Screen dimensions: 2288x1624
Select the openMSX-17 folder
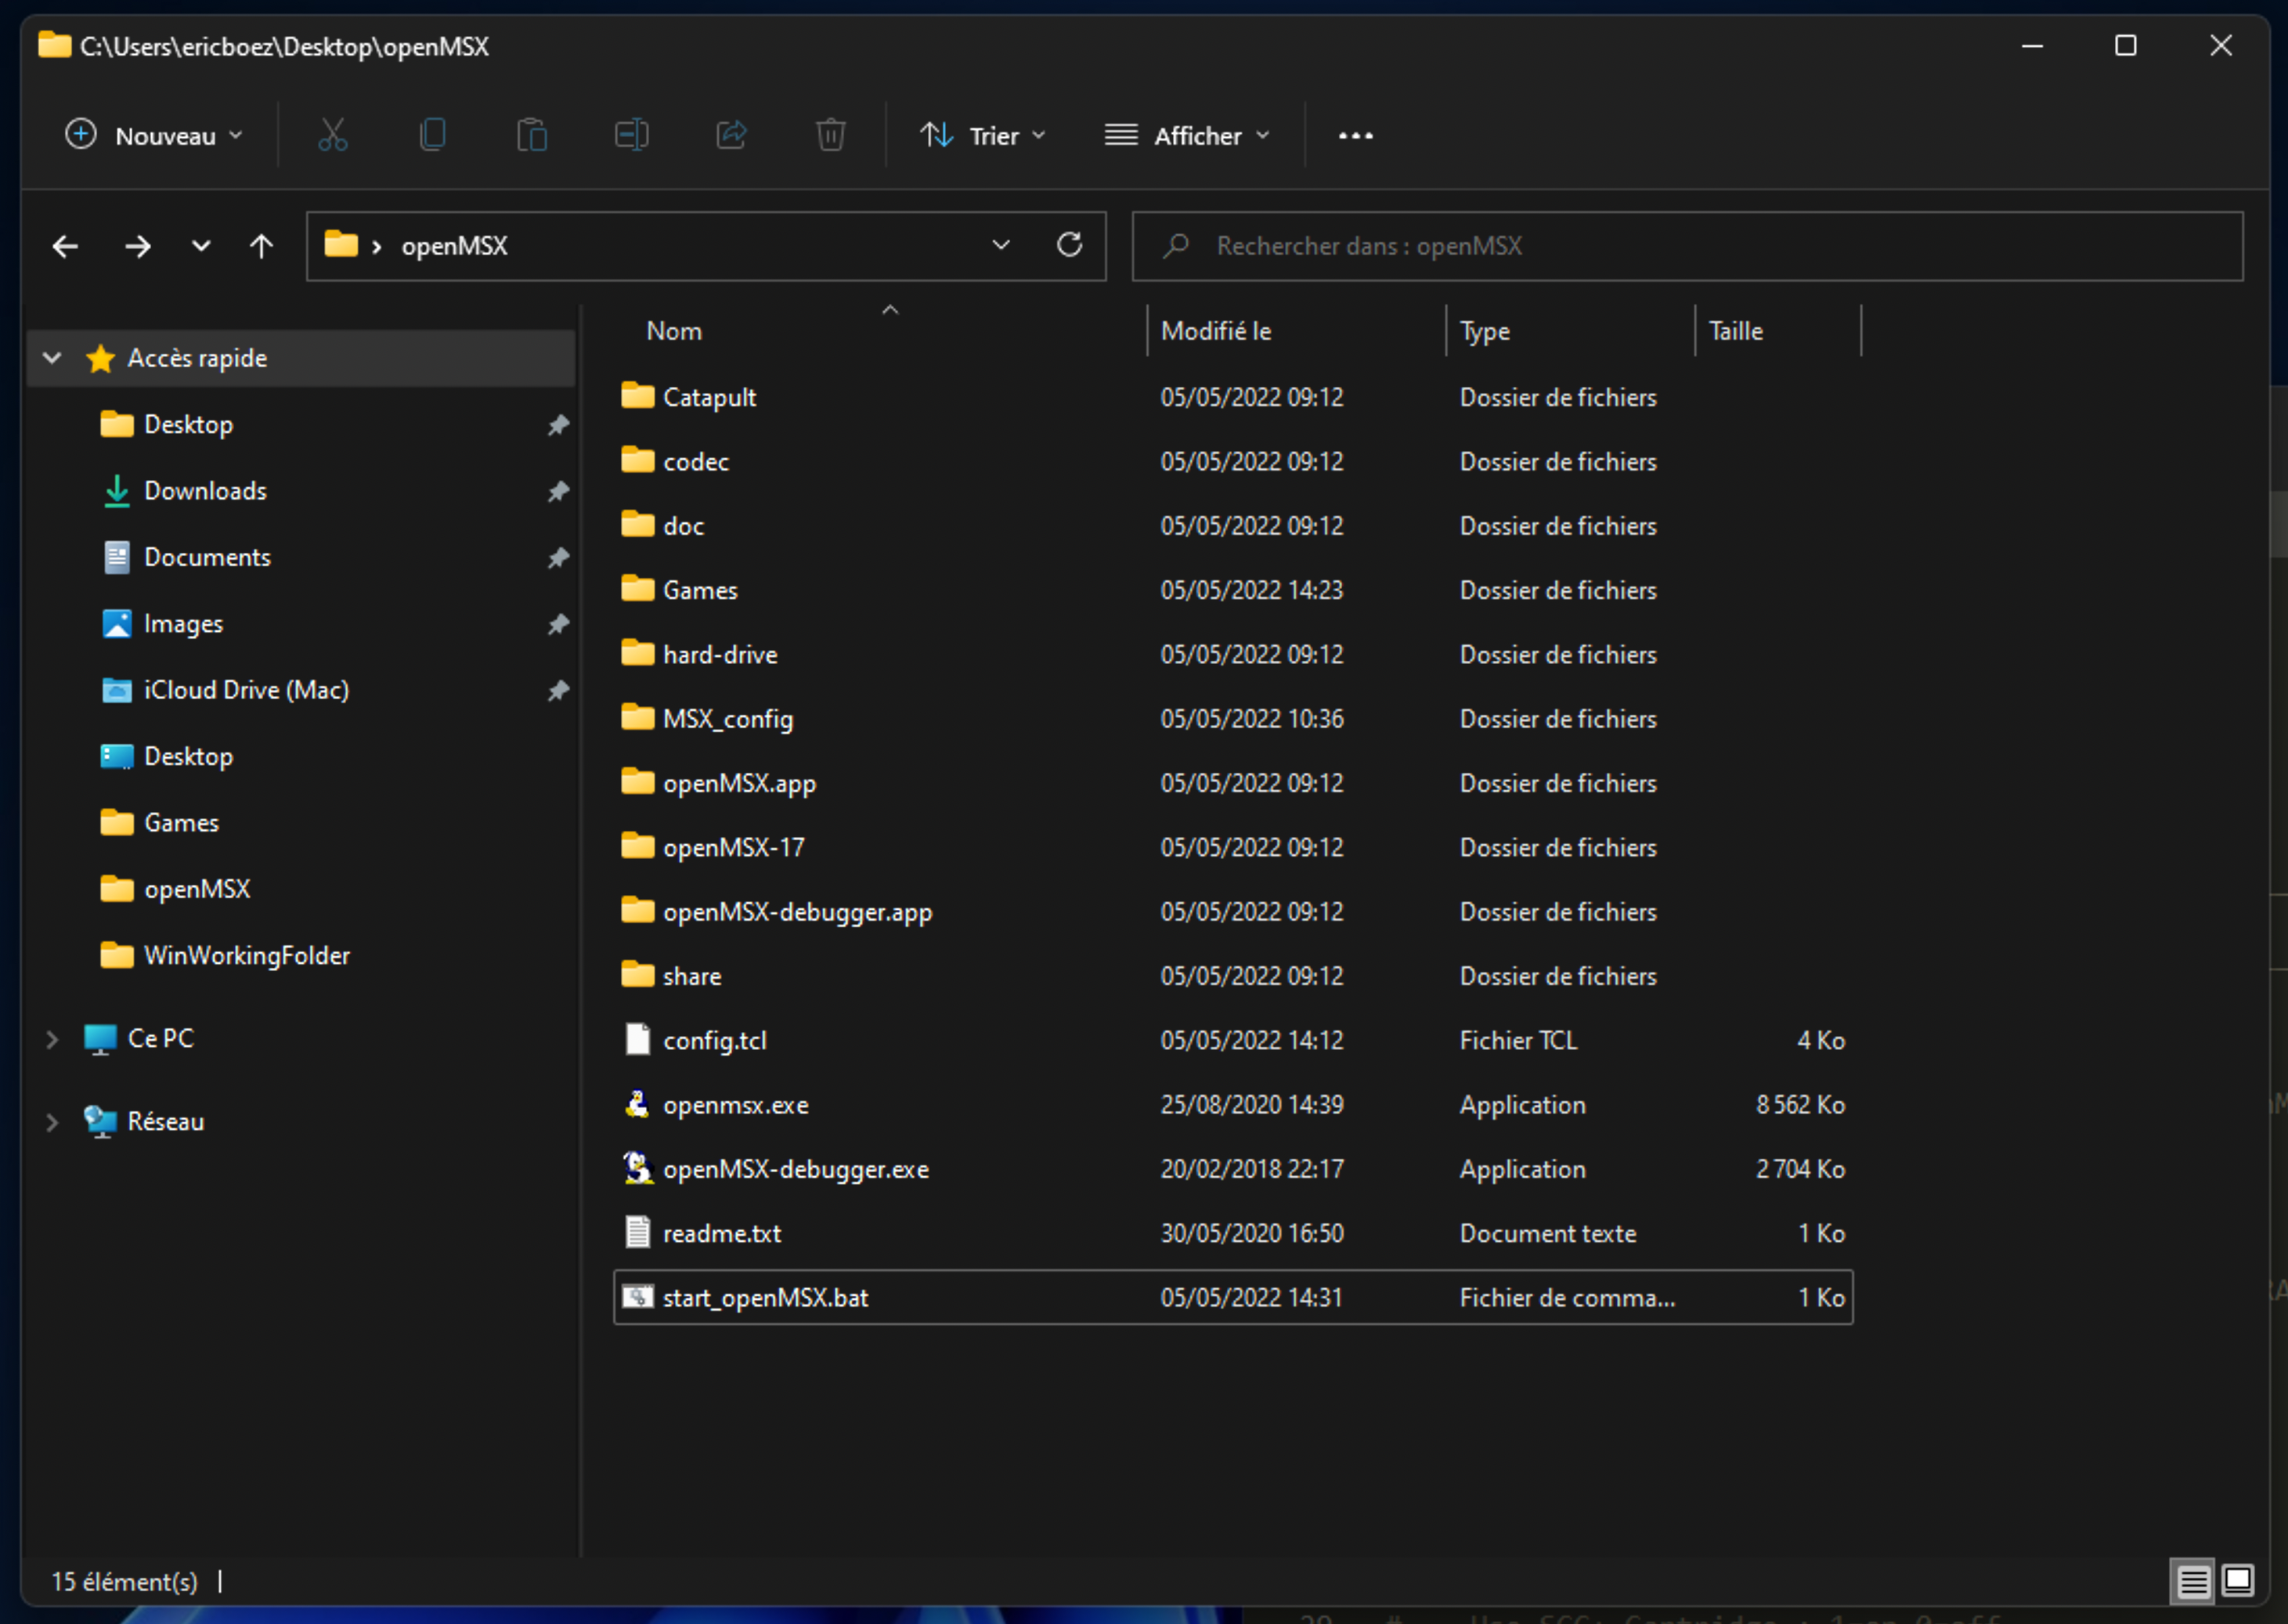(1233, 847)
